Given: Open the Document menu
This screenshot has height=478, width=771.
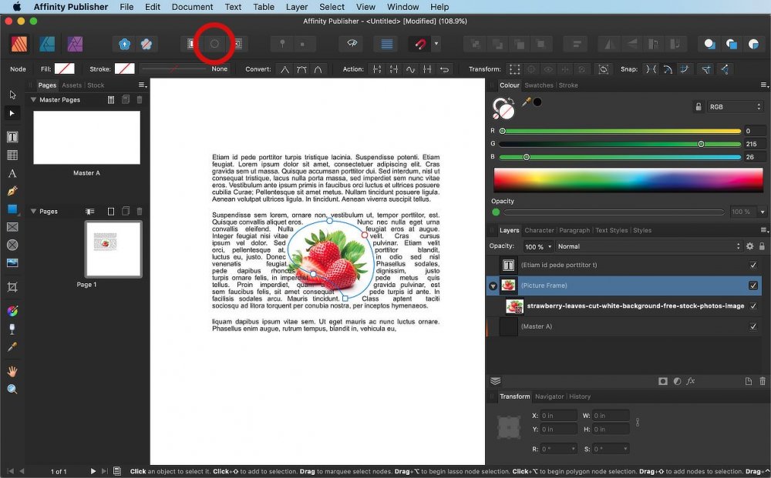Looking at the screenshot, I should 192,7.
